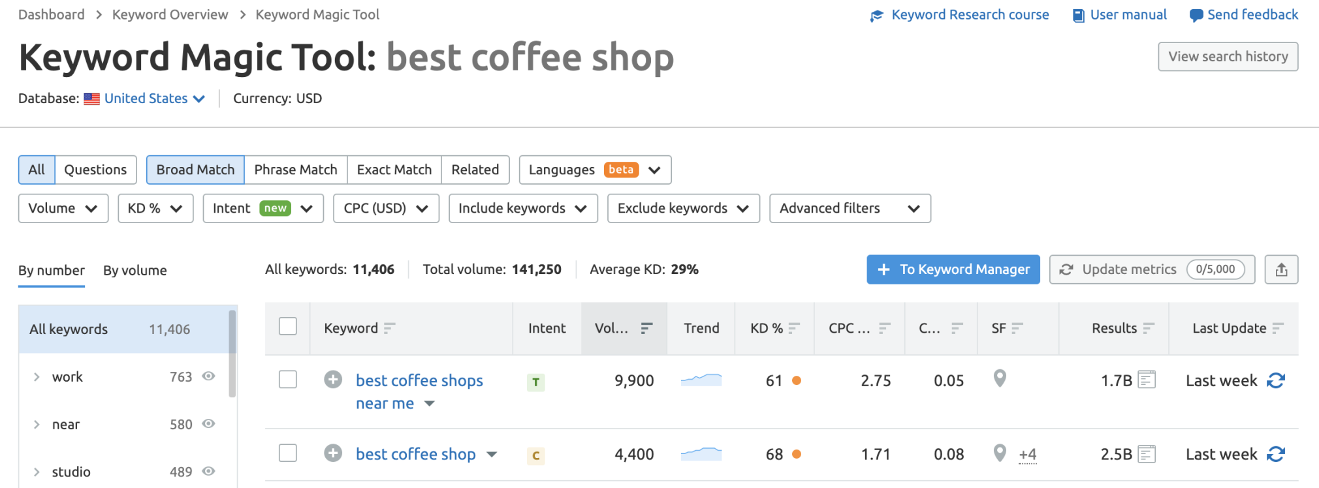Switch to Phrase Match tab
1319x488 pixels.
coord(296,170)
